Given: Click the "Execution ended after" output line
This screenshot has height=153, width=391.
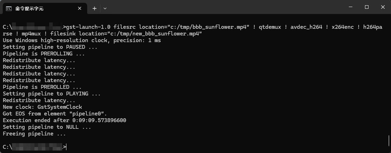Looking at the screenshot, I should [64, 120].
